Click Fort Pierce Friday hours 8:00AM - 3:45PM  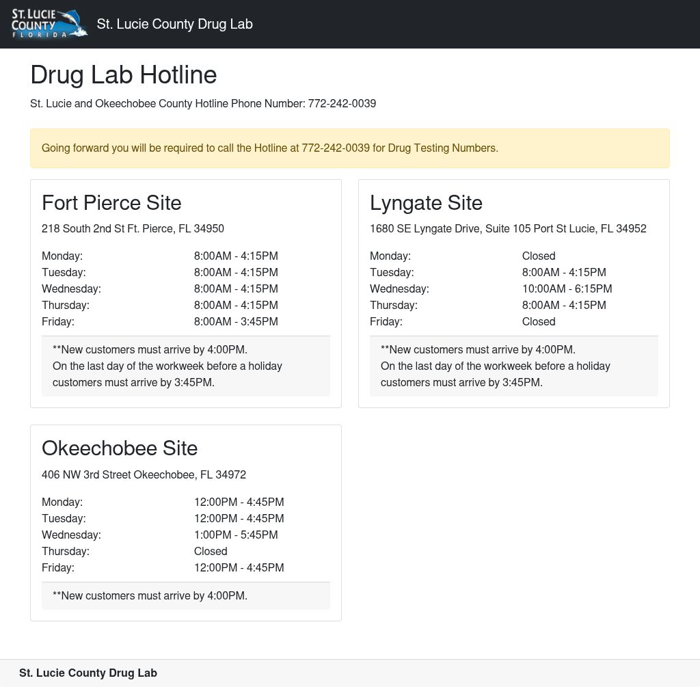[x=236, y=322]
